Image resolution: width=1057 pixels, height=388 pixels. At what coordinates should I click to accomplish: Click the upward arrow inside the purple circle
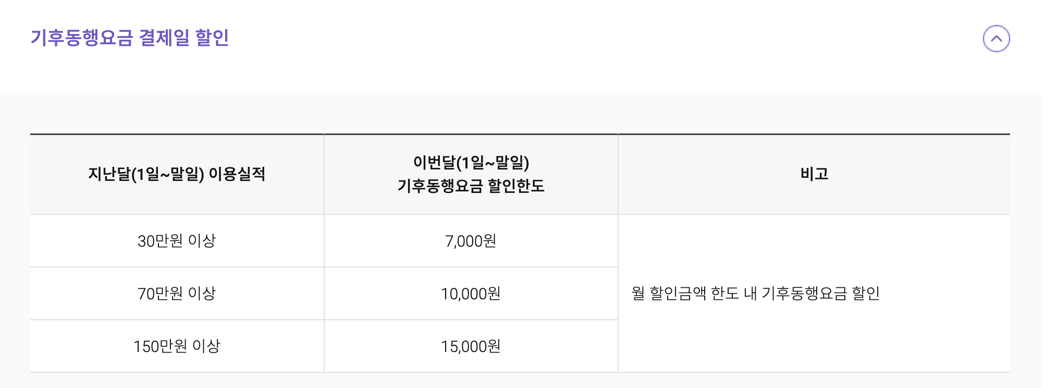[997, 38]
